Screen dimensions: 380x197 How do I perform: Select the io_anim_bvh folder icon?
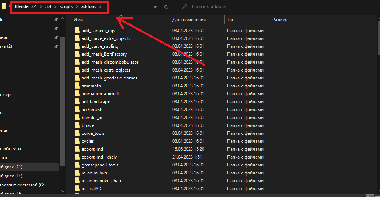click(x=77, y=173)
